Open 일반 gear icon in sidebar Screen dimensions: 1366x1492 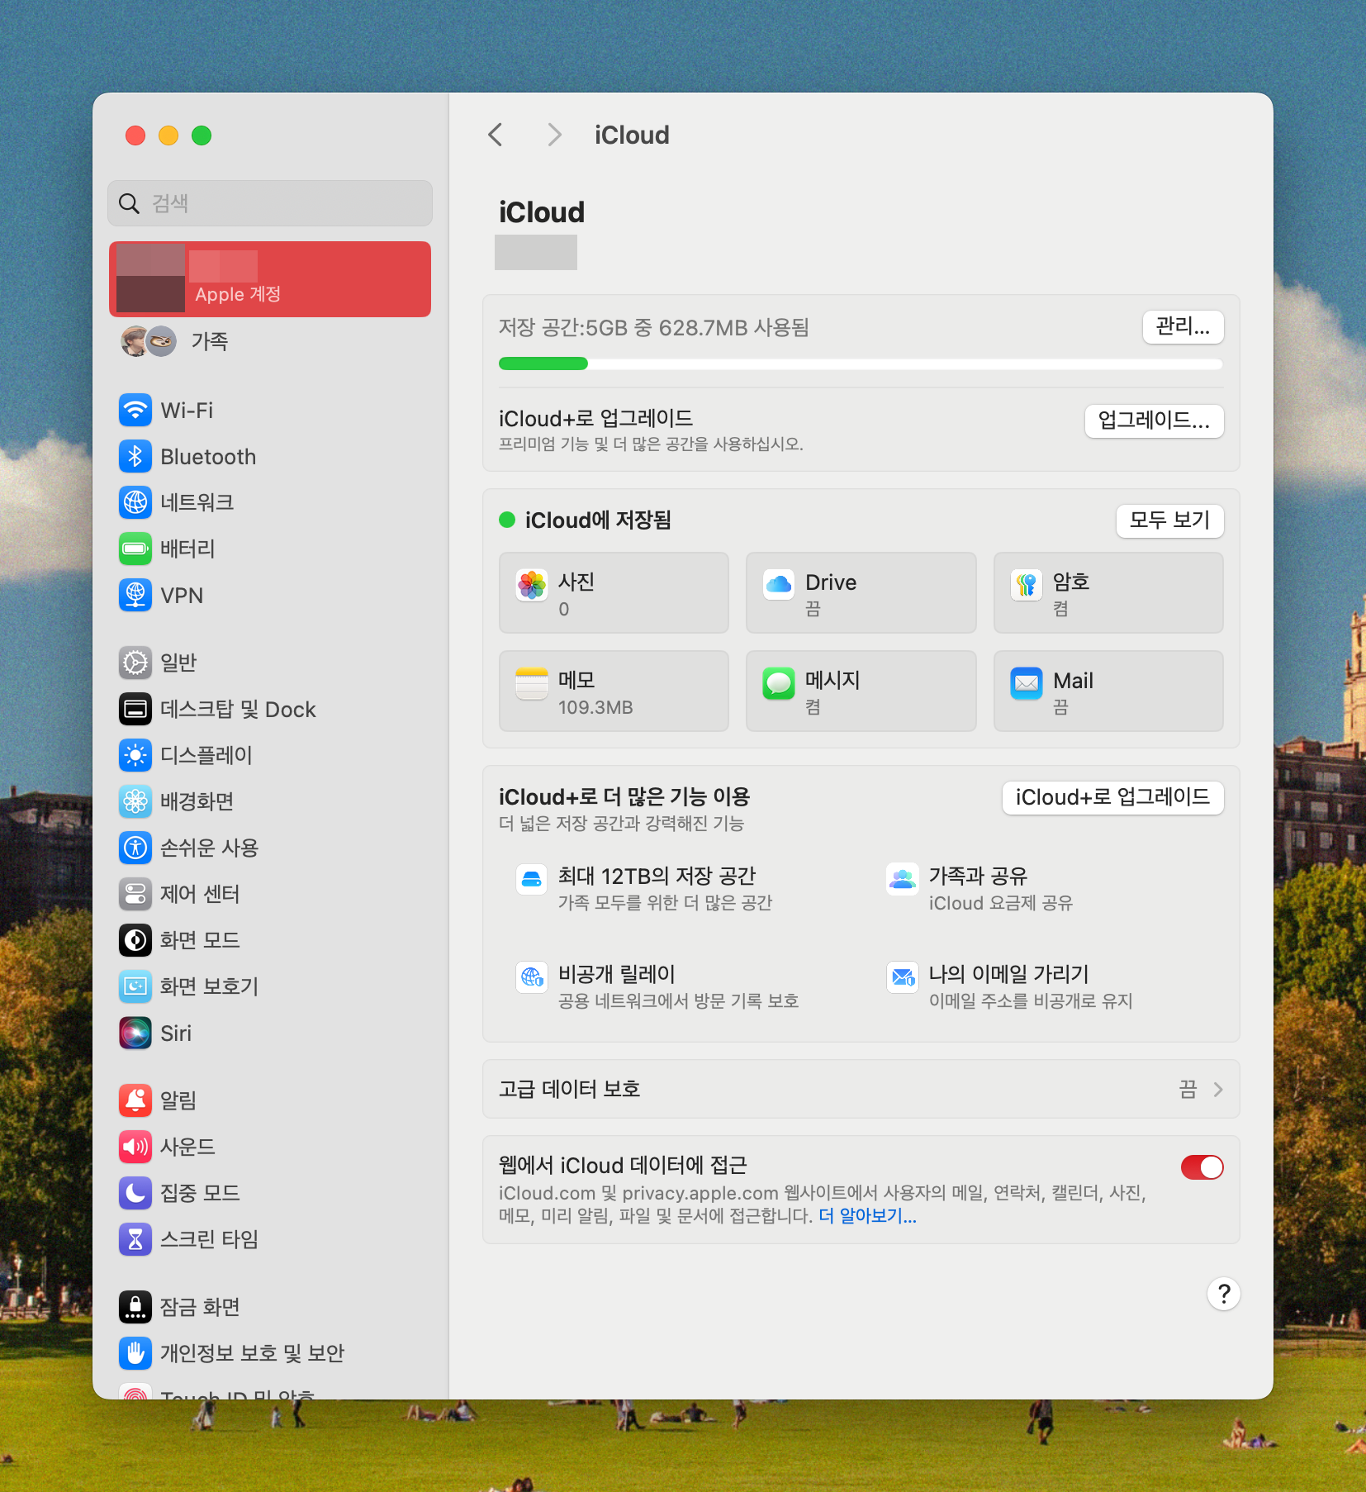coord(135,663)
